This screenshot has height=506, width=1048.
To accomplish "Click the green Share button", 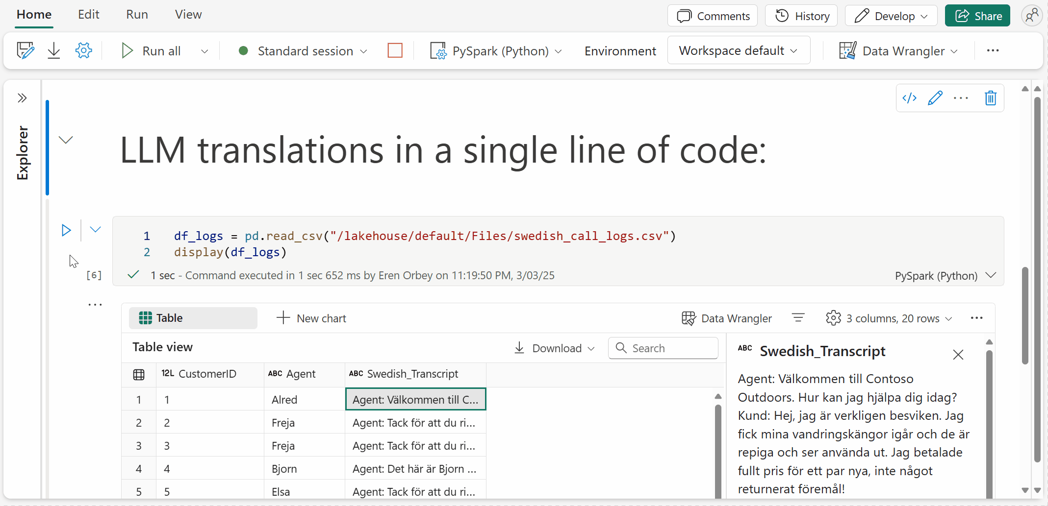I will [977, 16].
